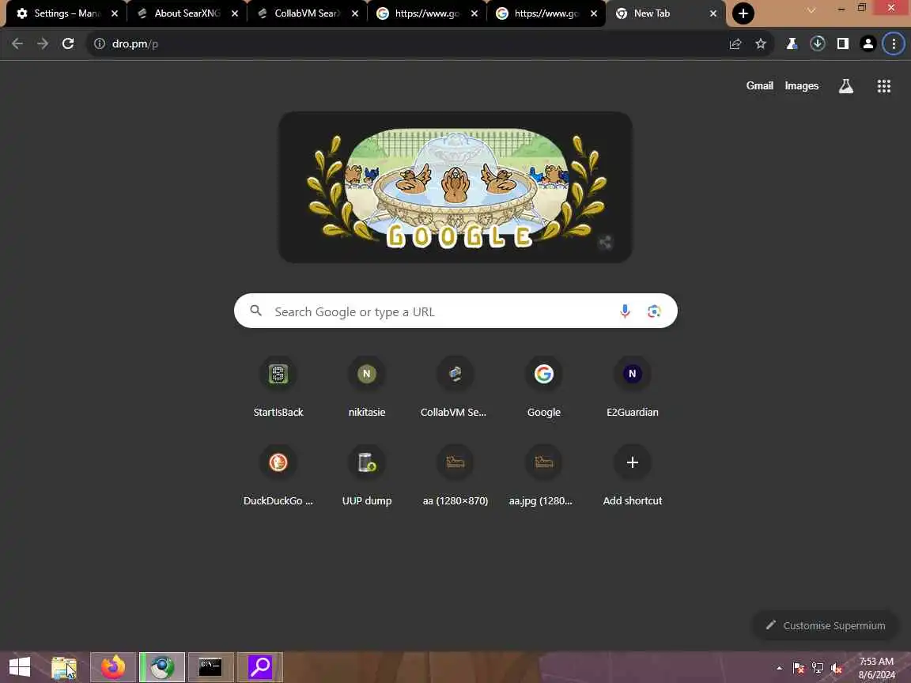Open the downloads toolbar icon
The height and width of the screenshot is (683, 911).
pos(818,43)
